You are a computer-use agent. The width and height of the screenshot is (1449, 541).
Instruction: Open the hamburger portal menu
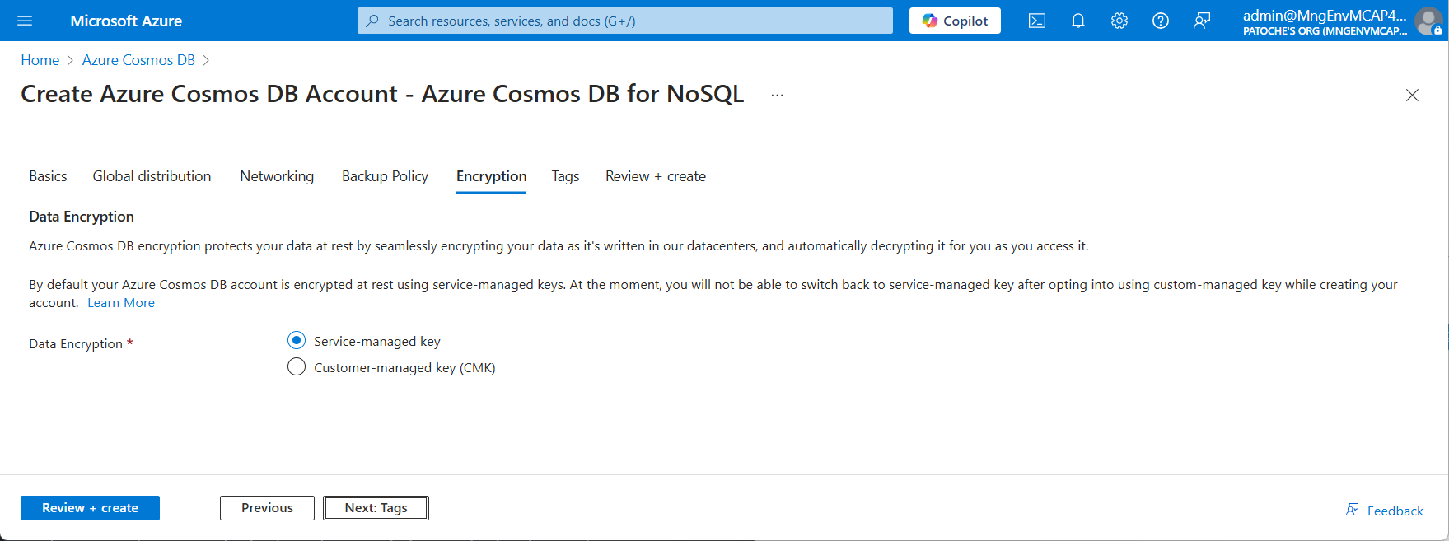tap(25, 21)
